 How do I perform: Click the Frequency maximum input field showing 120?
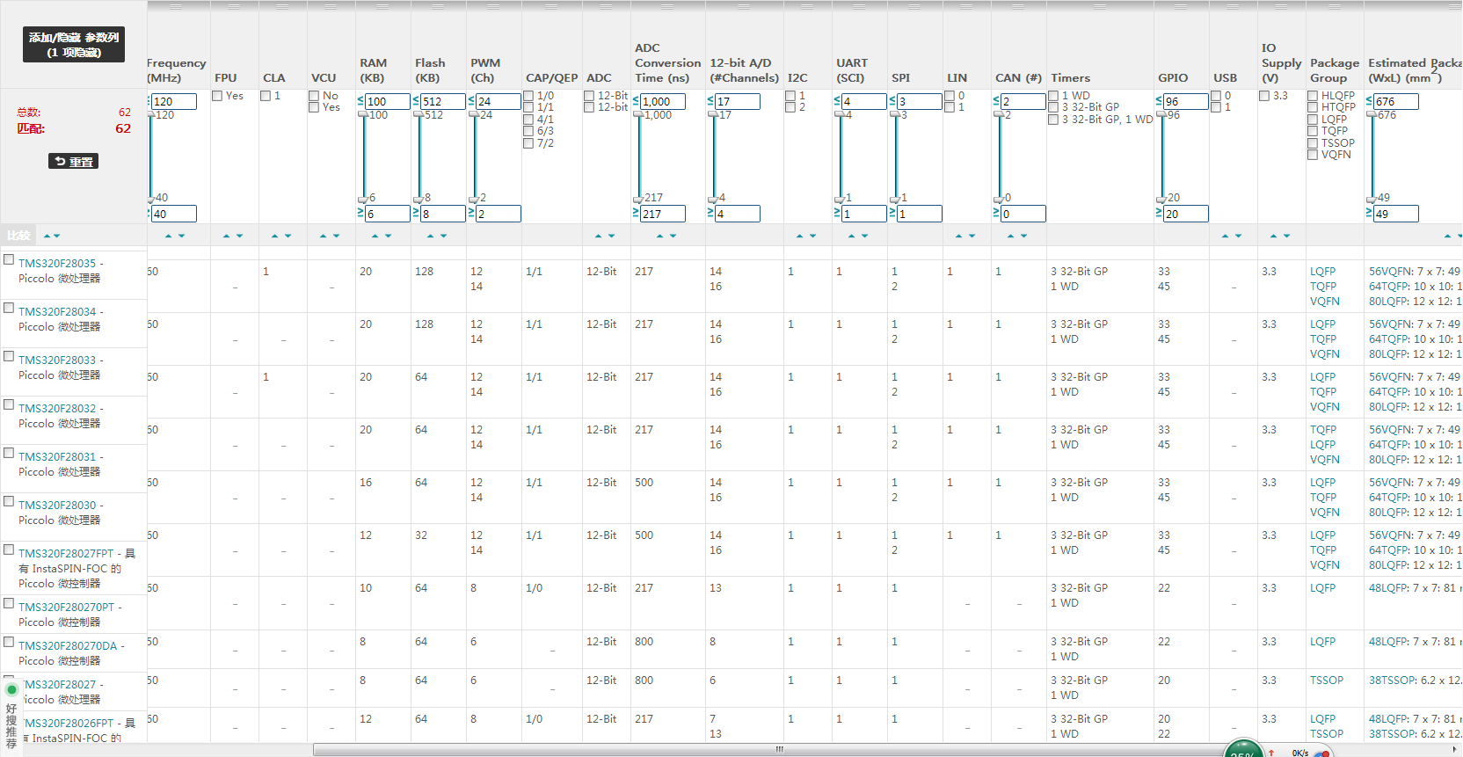173,101
